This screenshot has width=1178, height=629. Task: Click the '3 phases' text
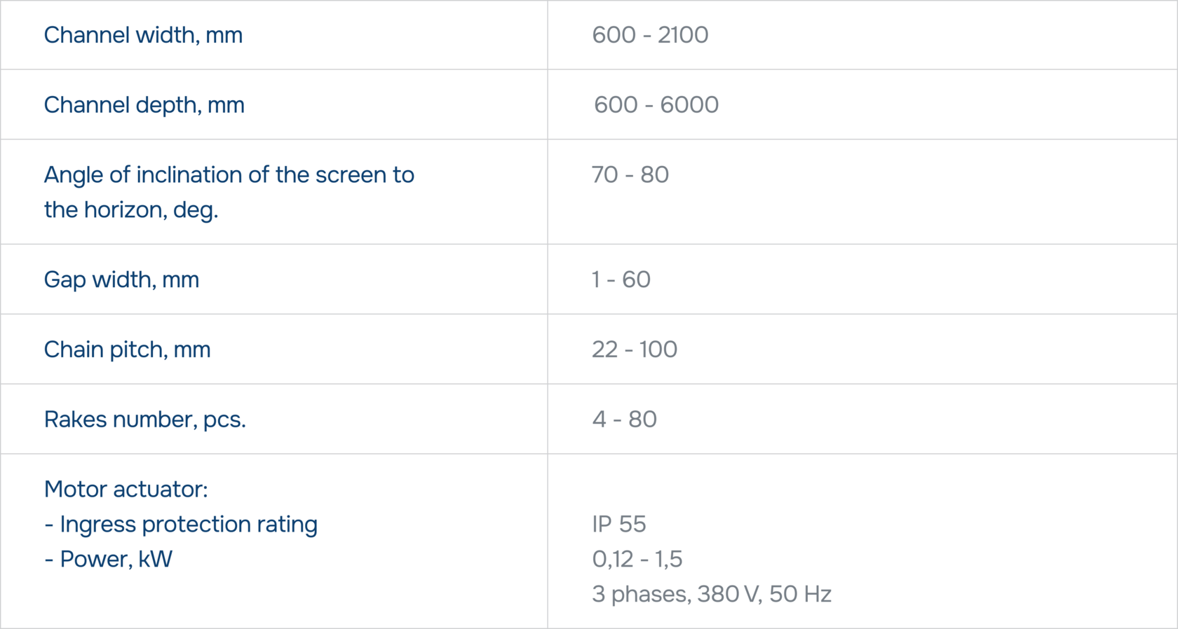pos(641,594)
